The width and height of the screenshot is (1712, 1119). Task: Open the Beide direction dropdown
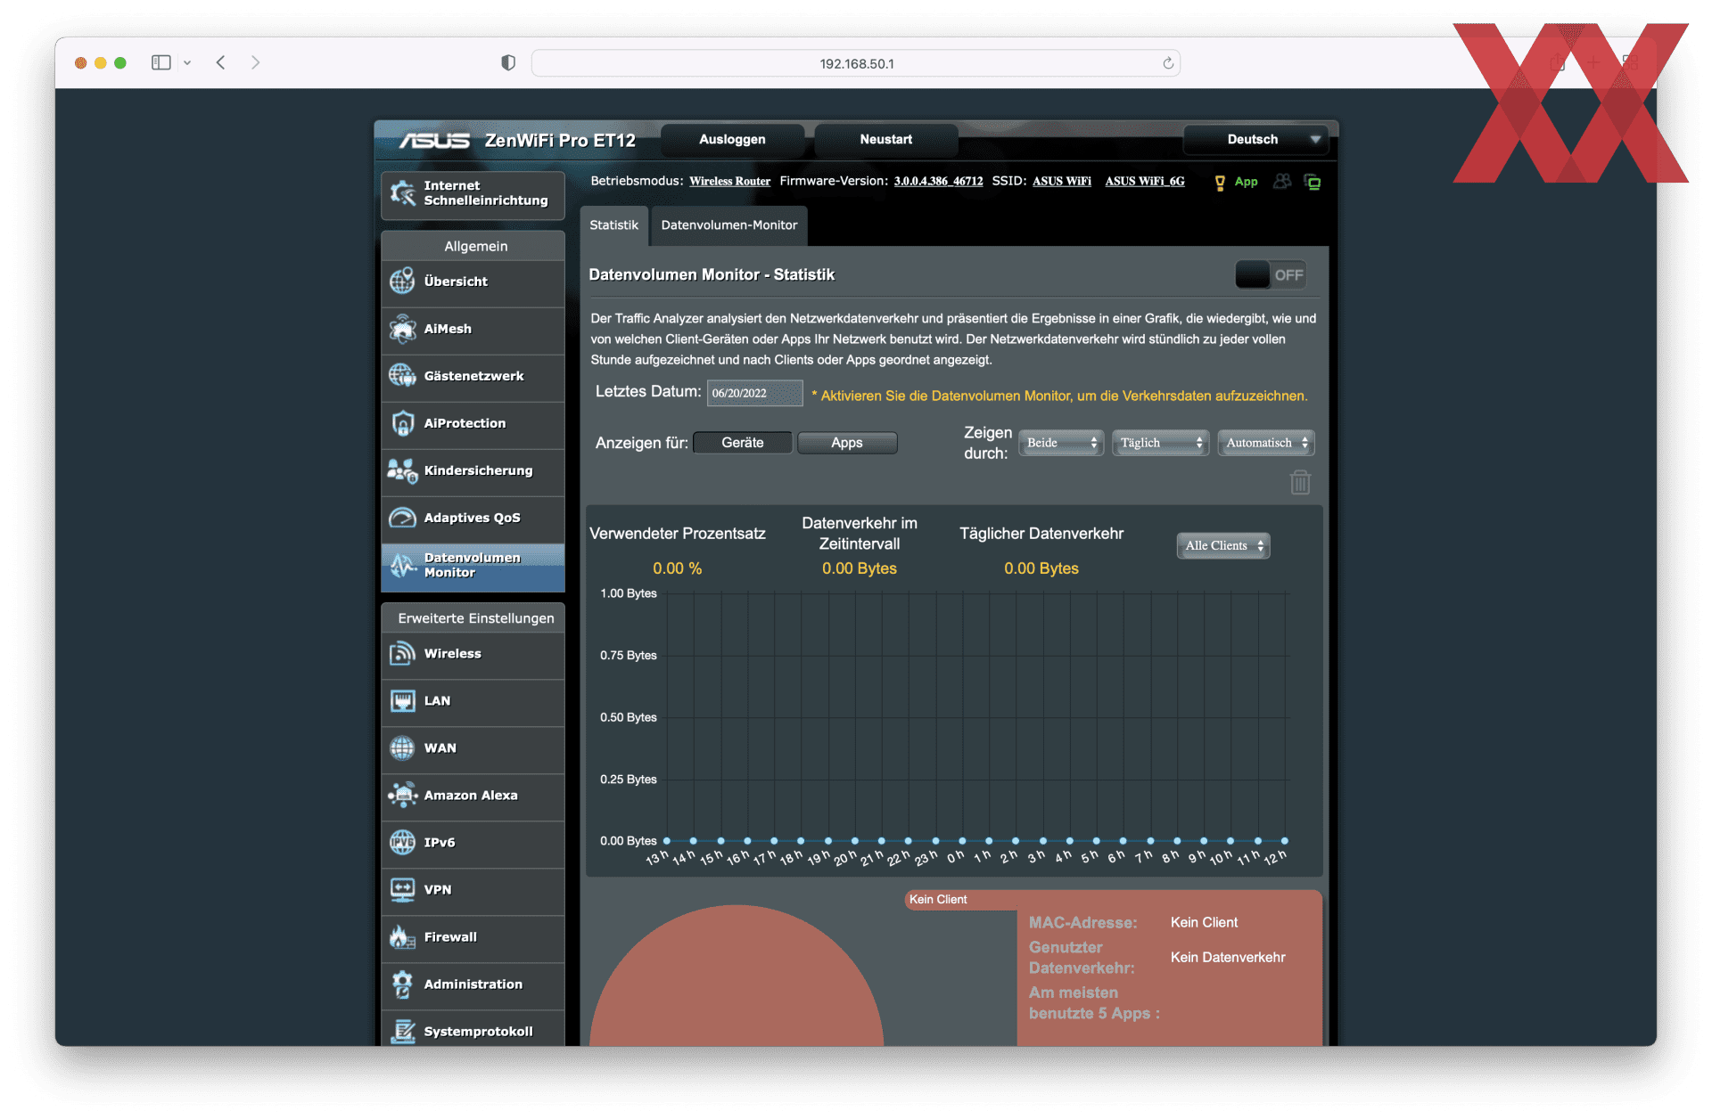(1061, 443)
